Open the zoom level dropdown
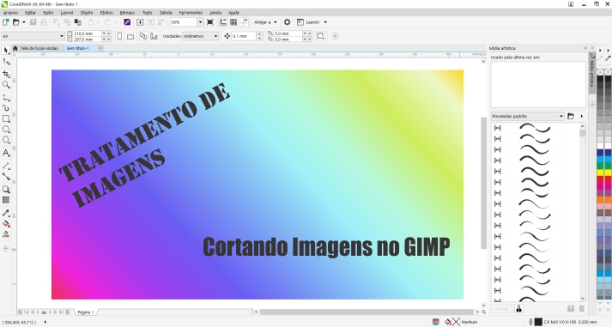This screenshot has height=327, width=612. [x=200, y=22]
